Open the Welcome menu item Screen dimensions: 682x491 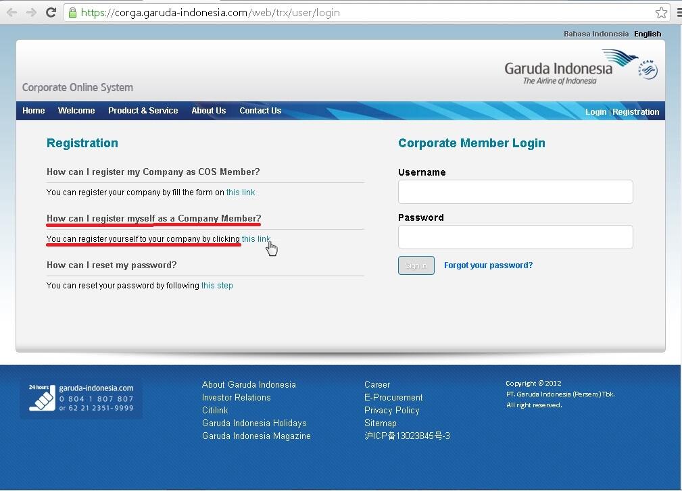point(76,111)
